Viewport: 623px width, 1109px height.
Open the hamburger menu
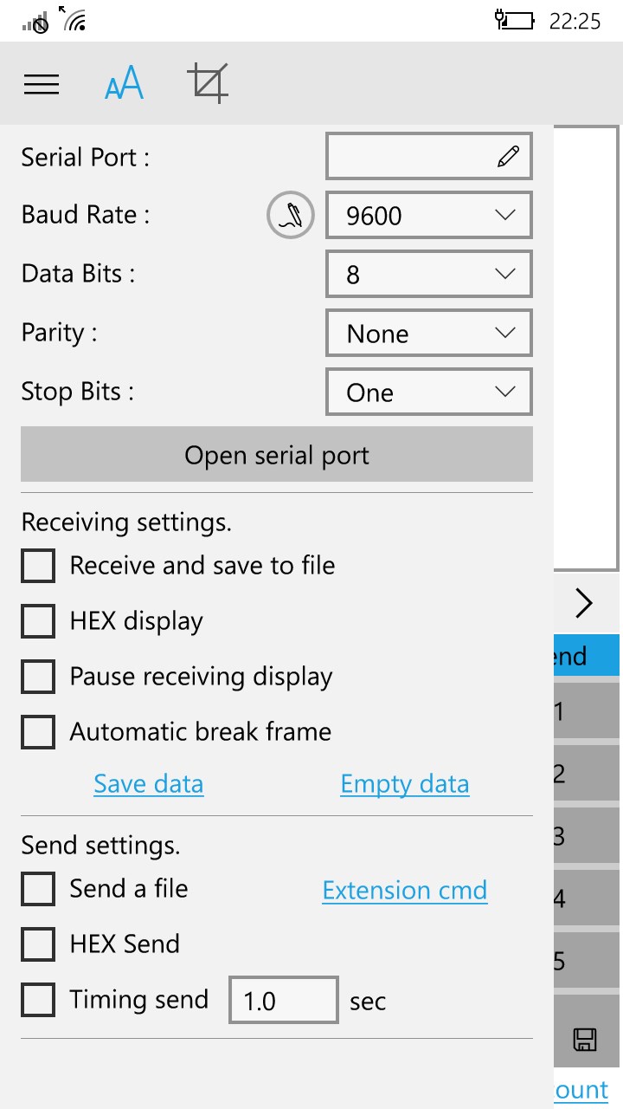[42, 84]
